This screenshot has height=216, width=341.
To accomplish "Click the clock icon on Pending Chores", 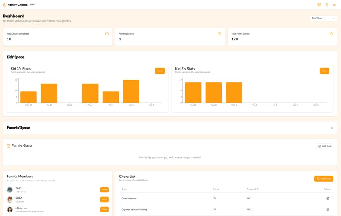I will pyautogui.click(x=219, y=34).
